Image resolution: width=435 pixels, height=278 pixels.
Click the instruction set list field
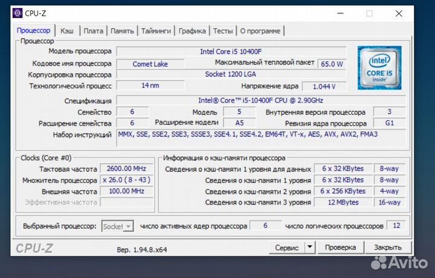tap(261, 137)
